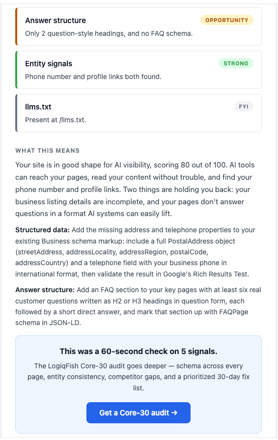Open the llms.txt result card
Screen dimensions: 278x440
[139, 113]
